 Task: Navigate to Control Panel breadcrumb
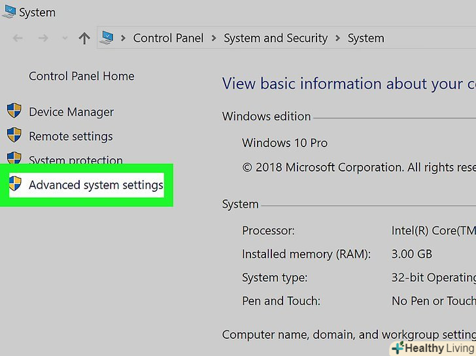168,39
